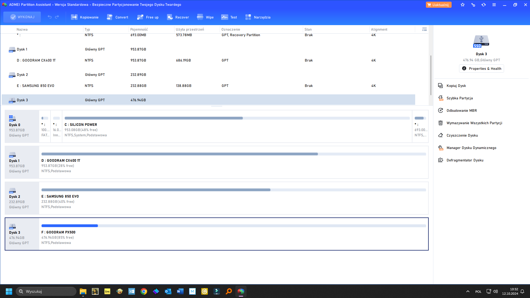The height and width of the screenshot is (298, 530).
Task: Select the 16 MB partition on Dysk 0
Action: [56, 126]
